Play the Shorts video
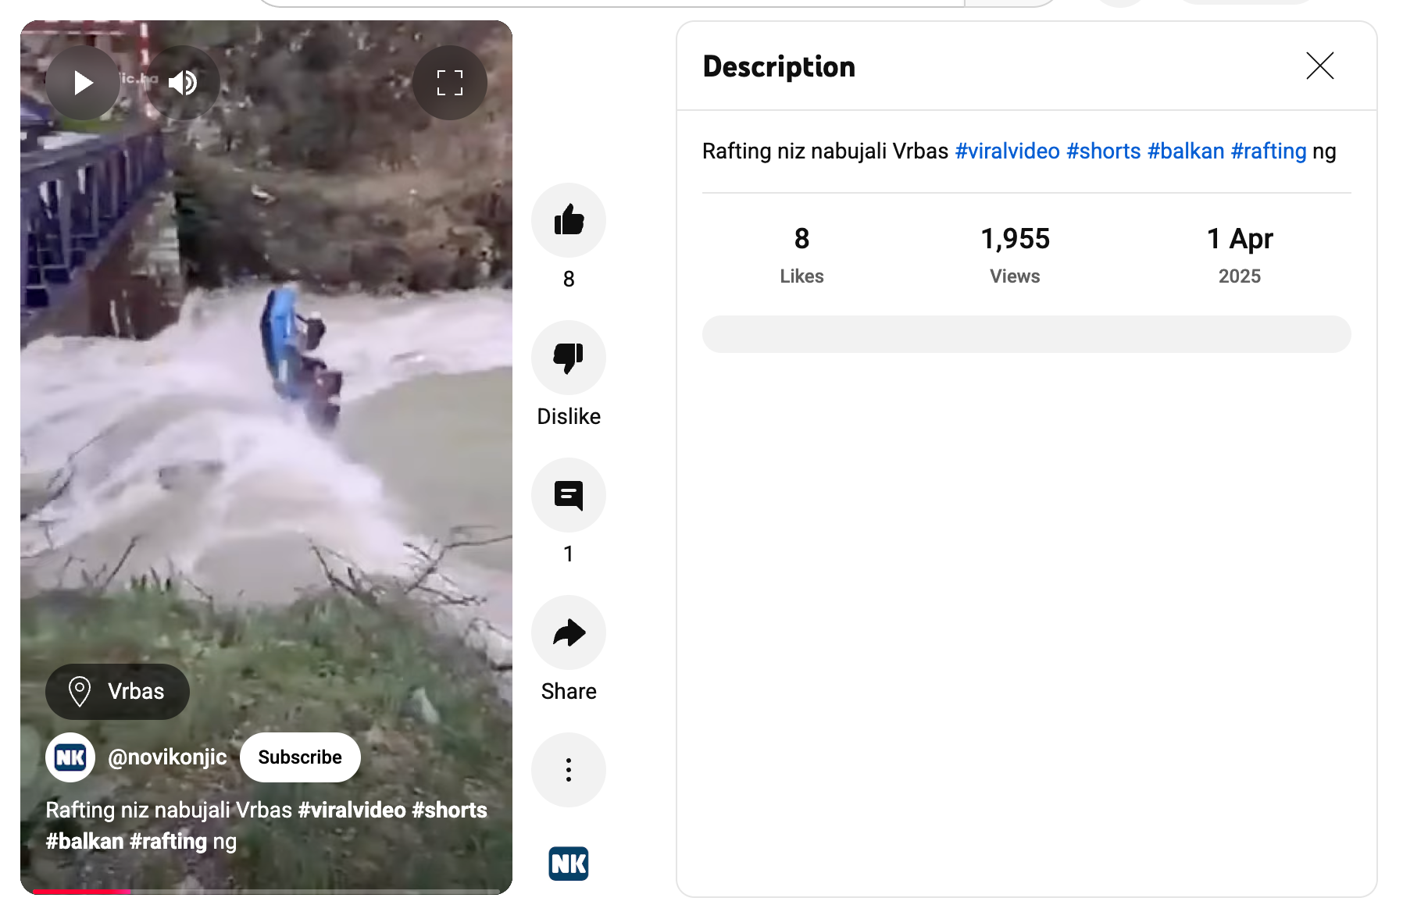Image resolution: width=1403 pixels, height=912 pixels. point(83,83)
